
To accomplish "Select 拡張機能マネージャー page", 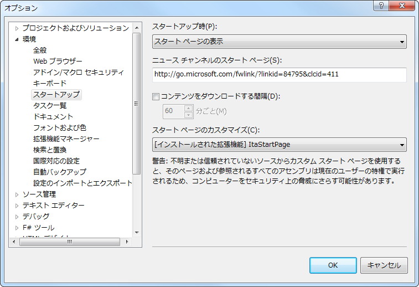I will [x=66, y=139].
